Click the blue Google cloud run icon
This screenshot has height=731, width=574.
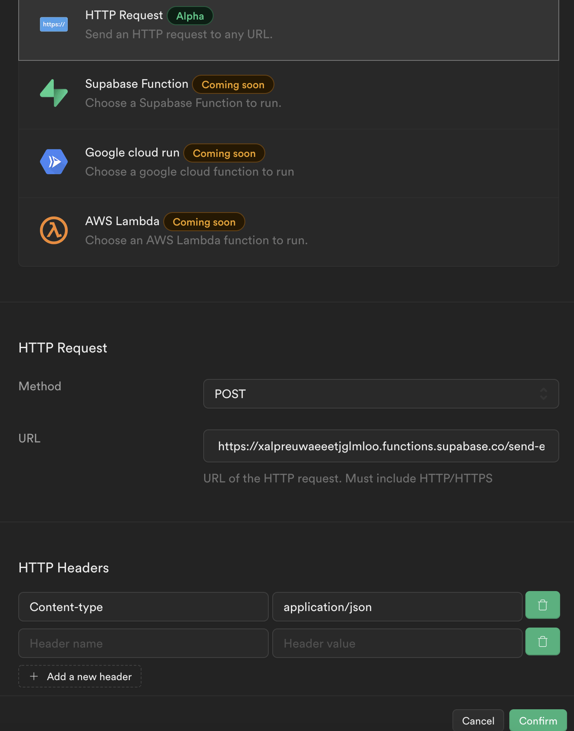(x=54, y=162)
